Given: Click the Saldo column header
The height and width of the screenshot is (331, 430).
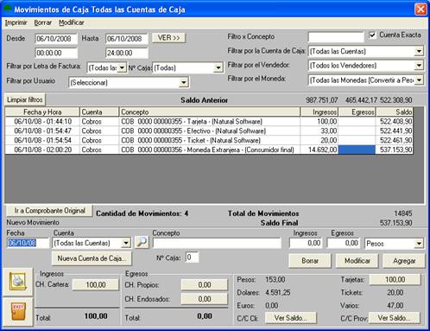Looking at the screenshot, I should 395,111.
